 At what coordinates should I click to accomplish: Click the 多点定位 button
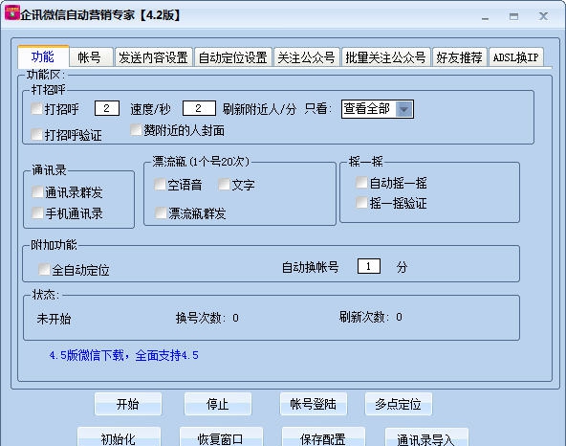click(399, 404)
